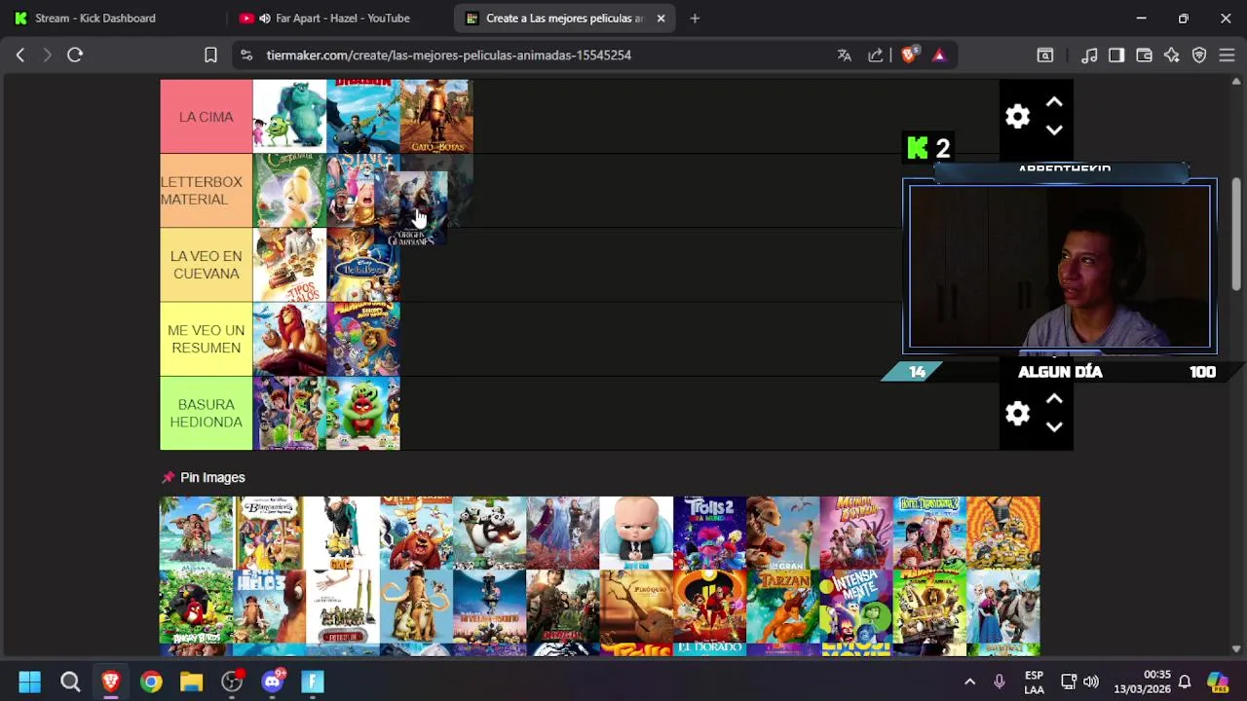Reload the page
The width and height of the screenshot is (1247, 701).
(75, 55)
